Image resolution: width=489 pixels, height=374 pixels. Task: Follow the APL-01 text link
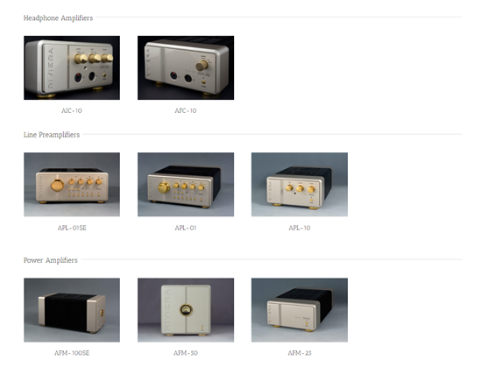pyautogui.click(x=186, y=228)
